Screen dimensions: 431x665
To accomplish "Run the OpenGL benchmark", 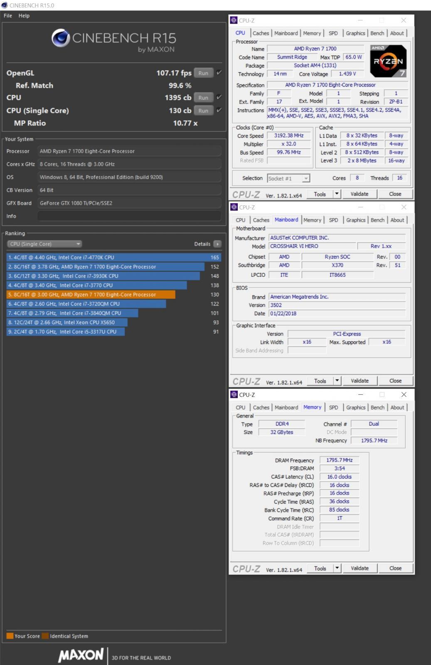I will (203, 73).
